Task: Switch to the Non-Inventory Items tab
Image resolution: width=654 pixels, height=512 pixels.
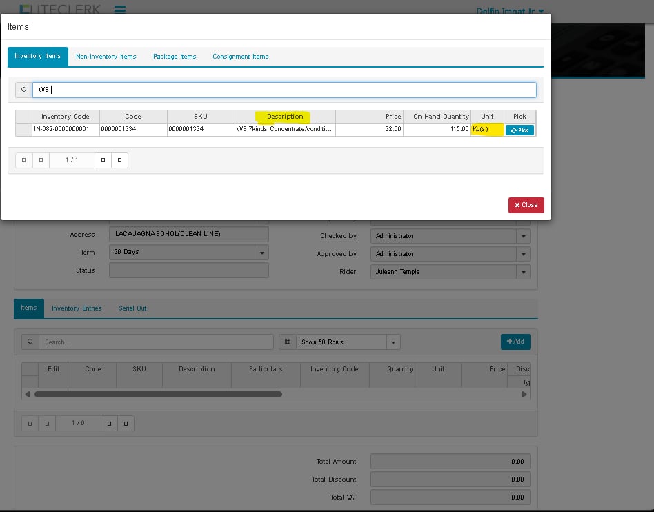Action: [x=106, y=57]
